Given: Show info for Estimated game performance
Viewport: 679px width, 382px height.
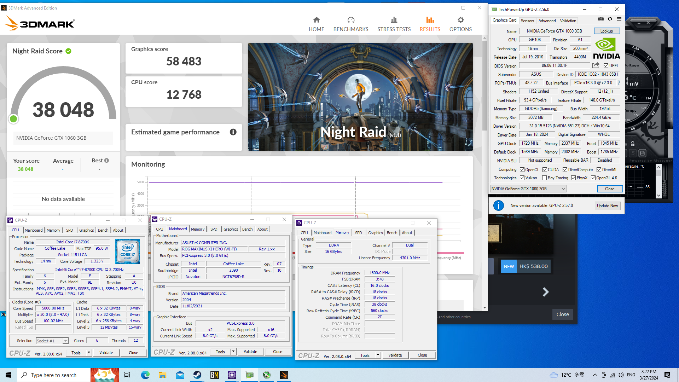Looking at the screenshot, I should (233, 132).
